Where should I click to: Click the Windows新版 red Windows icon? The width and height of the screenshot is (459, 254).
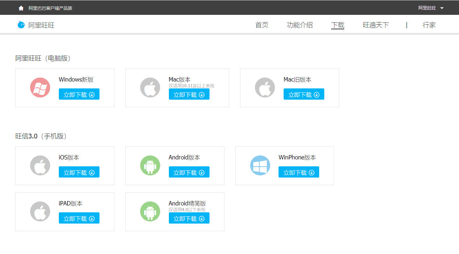(40, 88)
